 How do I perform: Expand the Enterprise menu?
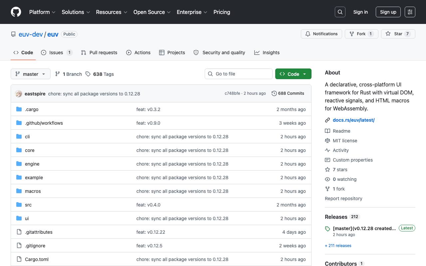point(192,12)
